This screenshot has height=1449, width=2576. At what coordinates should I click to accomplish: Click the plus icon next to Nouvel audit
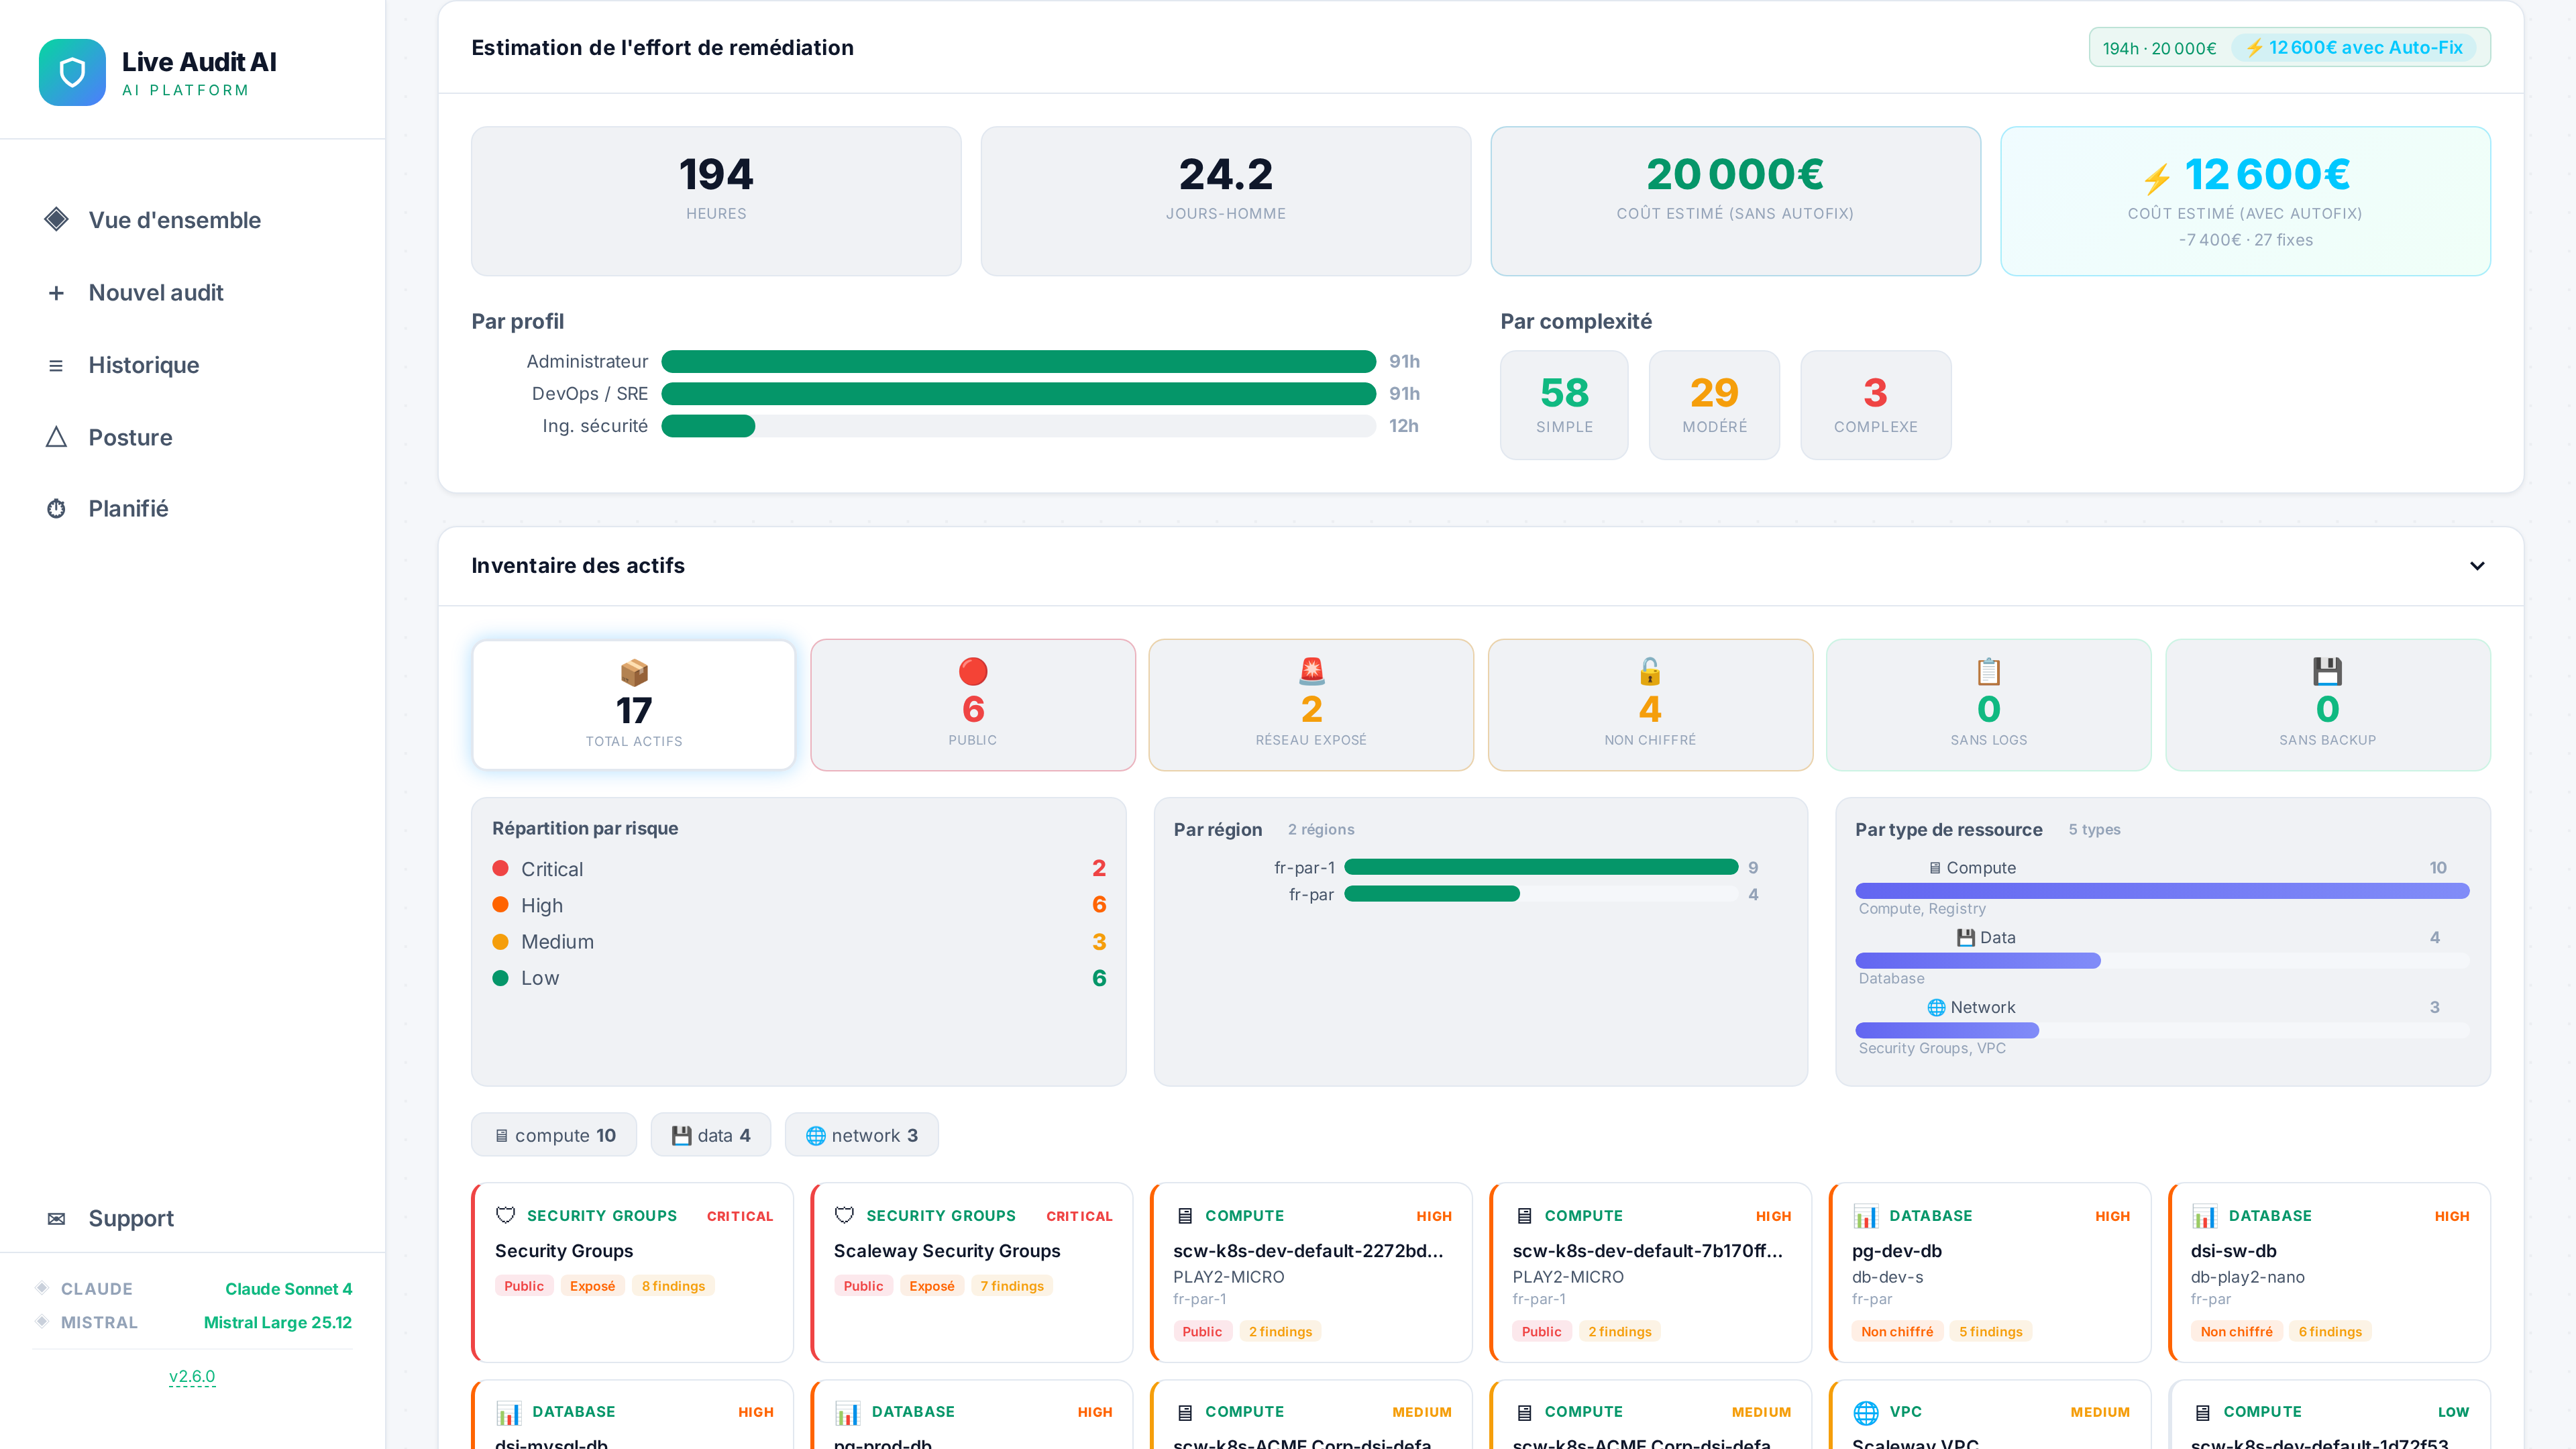click(56, 293)
